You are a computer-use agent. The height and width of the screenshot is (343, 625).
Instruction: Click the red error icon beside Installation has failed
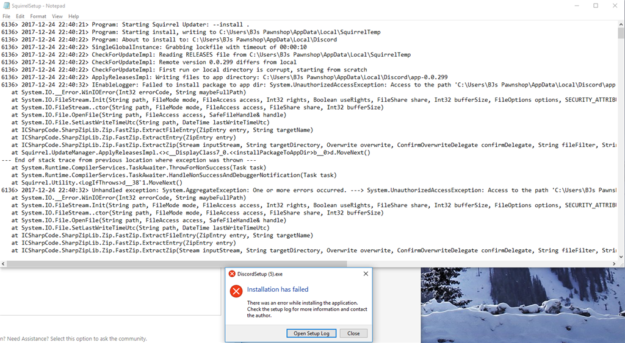(236, 291)
